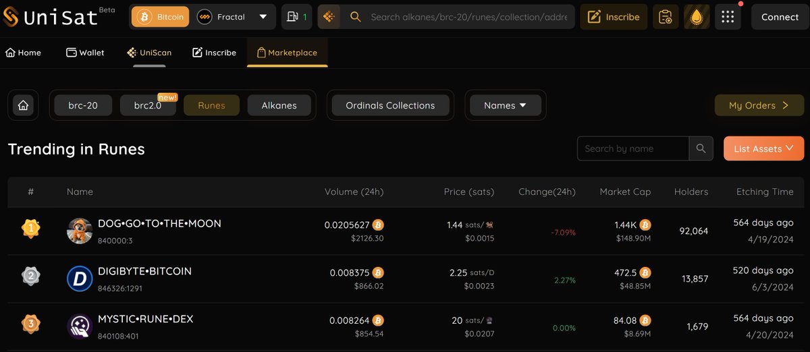Click the search-by-name magnifier button
Screen dimensions: 810x352
pyautogui.click(x=701, y=148)
